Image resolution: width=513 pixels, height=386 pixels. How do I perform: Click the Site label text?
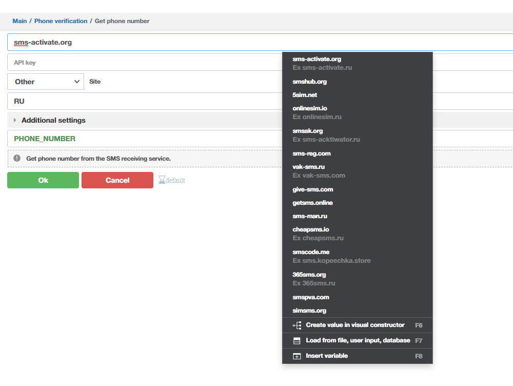tap(95, 82)
